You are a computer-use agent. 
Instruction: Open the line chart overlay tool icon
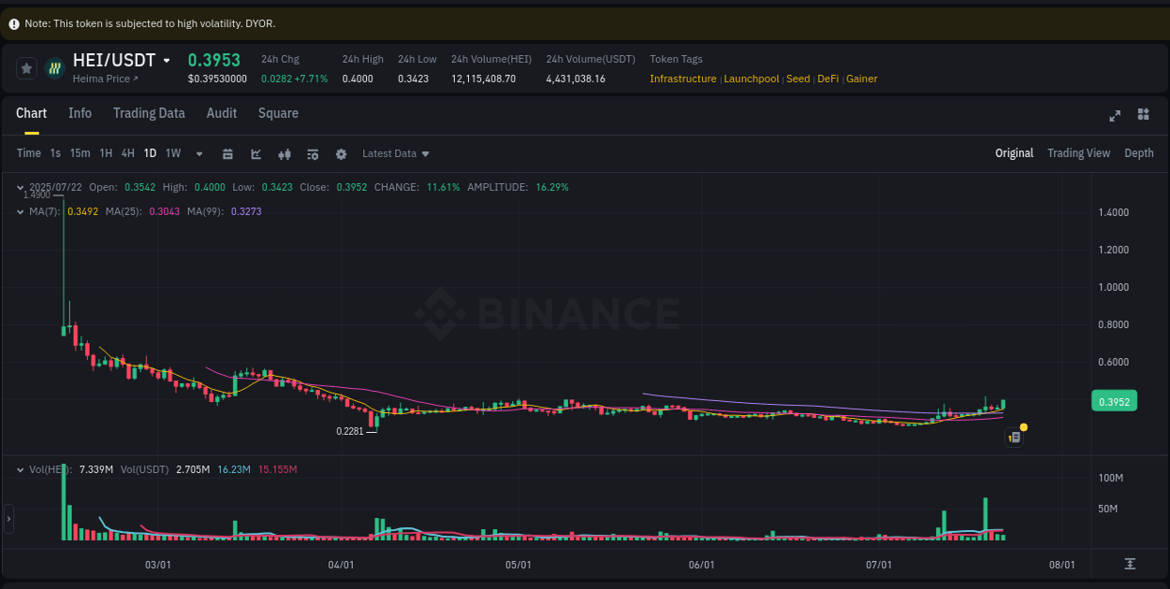pyautogui.click(x=256, y=152)
